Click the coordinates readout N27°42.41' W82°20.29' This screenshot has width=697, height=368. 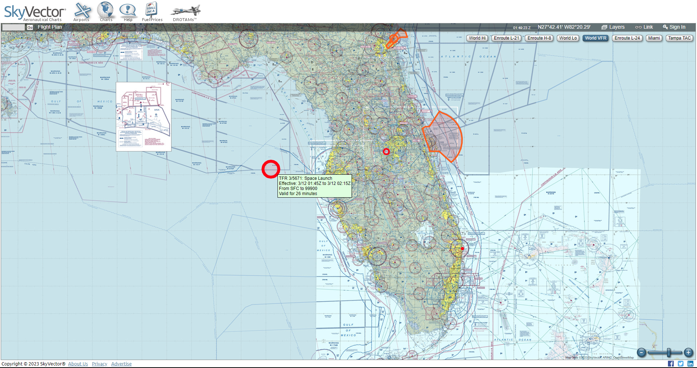tap(564, 27)
